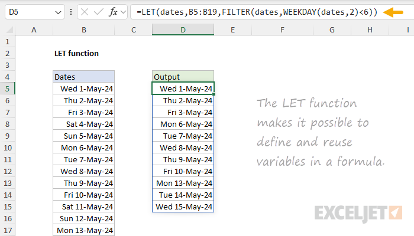Viewport: 414px width, 236px height.
Task: Click 'Mon 6-May-24' in Dates column
Action: point(84,147)
